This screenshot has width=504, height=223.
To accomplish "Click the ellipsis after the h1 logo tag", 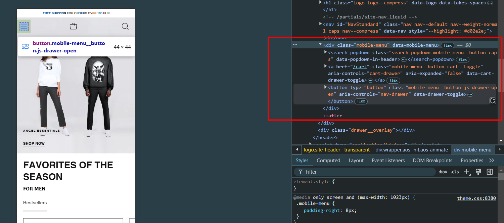I will [x=490, y=3].
